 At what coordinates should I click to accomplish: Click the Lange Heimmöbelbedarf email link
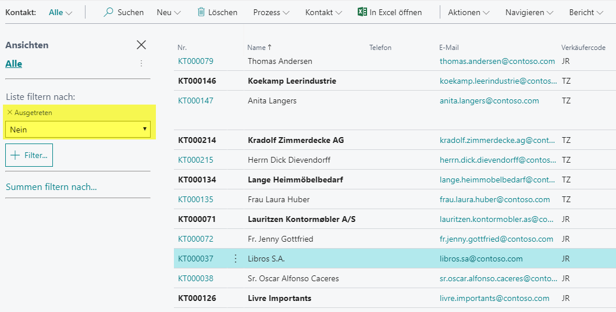click(497, 180)
